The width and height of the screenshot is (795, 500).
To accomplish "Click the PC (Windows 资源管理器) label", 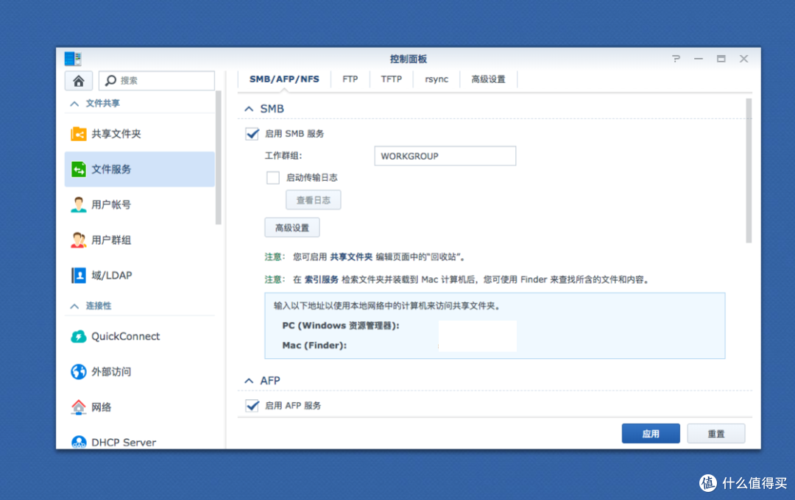I will pyautogui.click(x=341, y=326).
